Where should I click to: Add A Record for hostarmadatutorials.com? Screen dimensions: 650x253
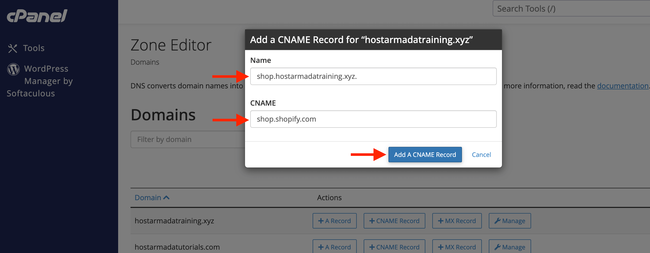[335, 247]
